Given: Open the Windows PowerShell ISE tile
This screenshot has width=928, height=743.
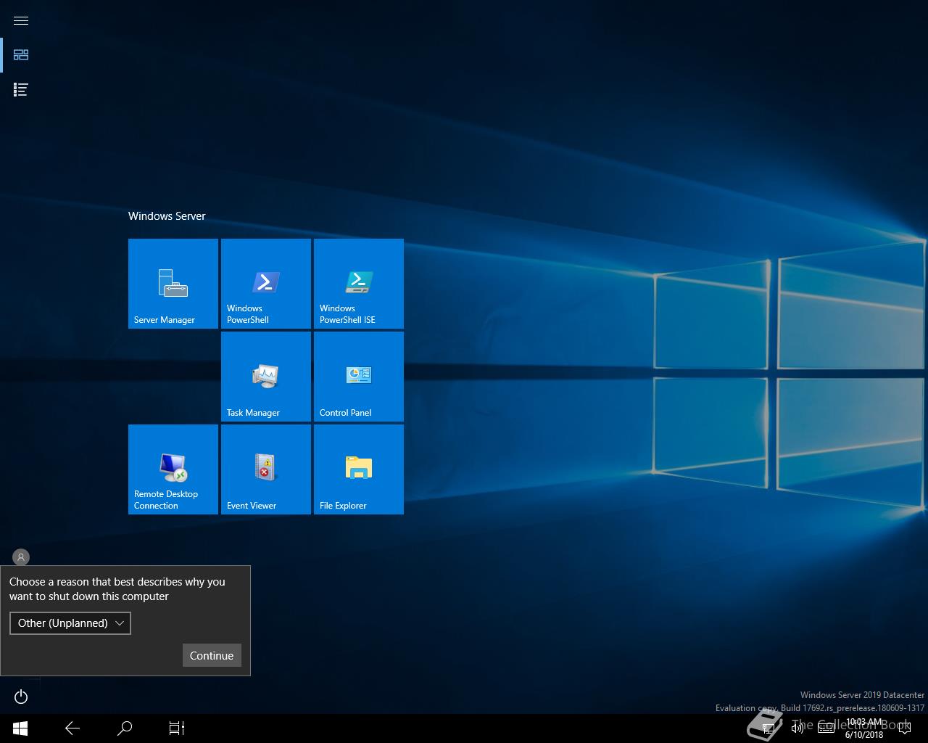Looking at the screenshot, I should (359, 284).
